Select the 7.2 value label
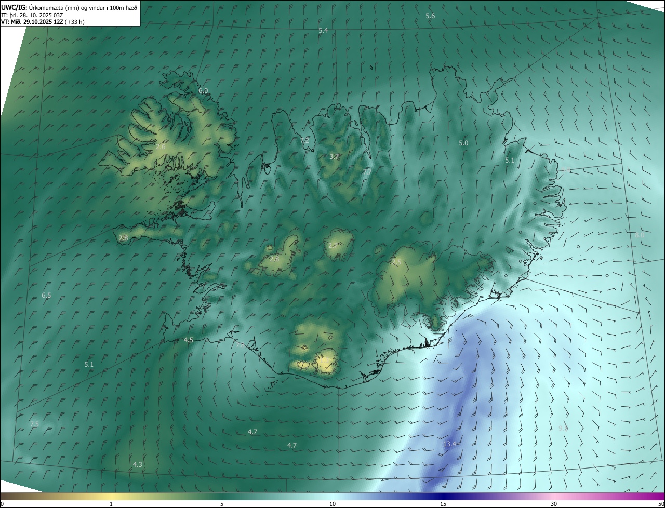This screenshot has height=508, width=665. tap(304, 140)
